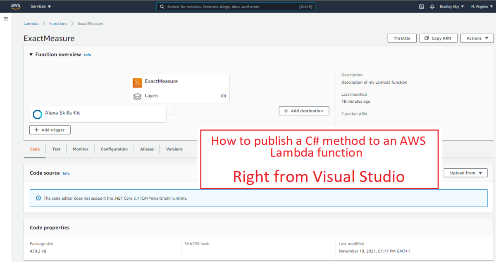
Task: Switch to the Versions tab
Action: 174,149
